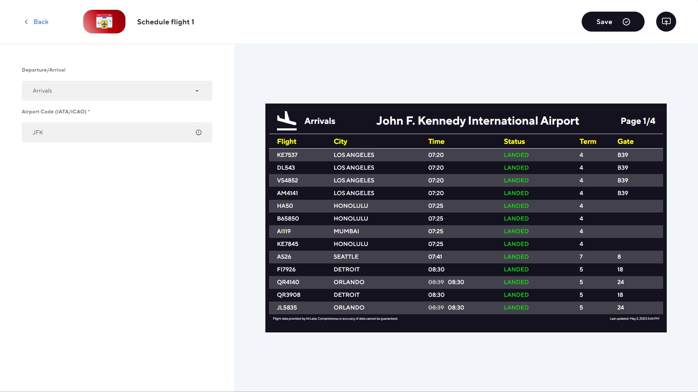The image size is (698, 392).
Task: Select flight KE7537 row
Action: (x=287, y=155)
